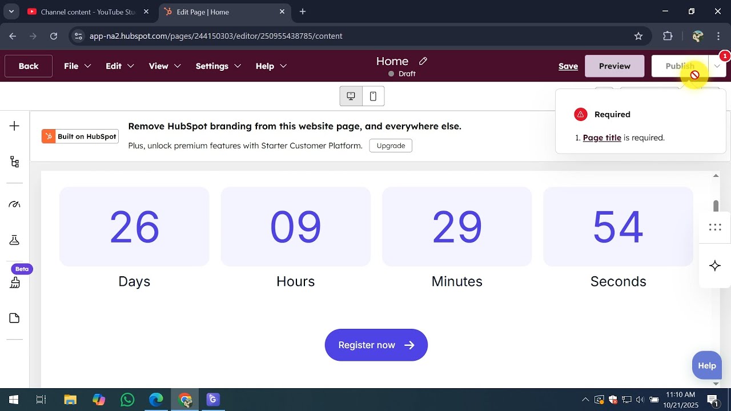The width and height of the screenshot is (731, 411).
Task: Select the Days countdown box showing 26
Action: pos(134,227)
